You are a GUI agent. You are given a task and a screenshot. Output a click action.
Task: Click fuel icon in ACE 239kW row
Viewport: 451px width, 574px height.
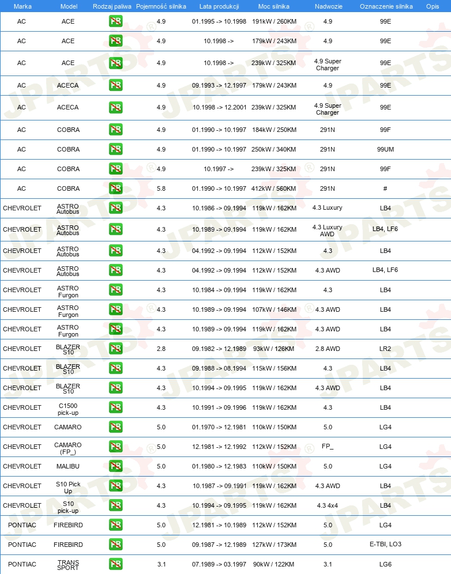tap(115, 63)
